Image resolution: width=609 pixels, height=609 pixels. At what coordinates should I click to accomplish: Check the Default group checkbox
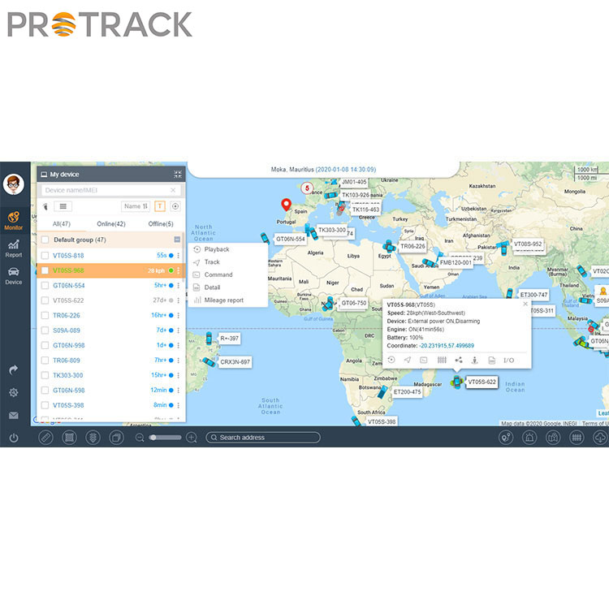[45, 240]
